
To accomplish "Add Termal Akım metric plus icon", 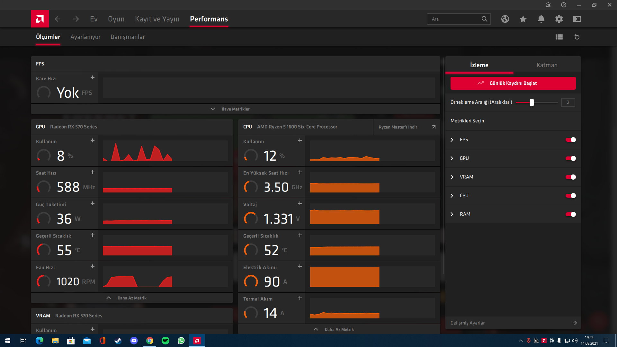I will pyautogui.click(x=300, y=298).
